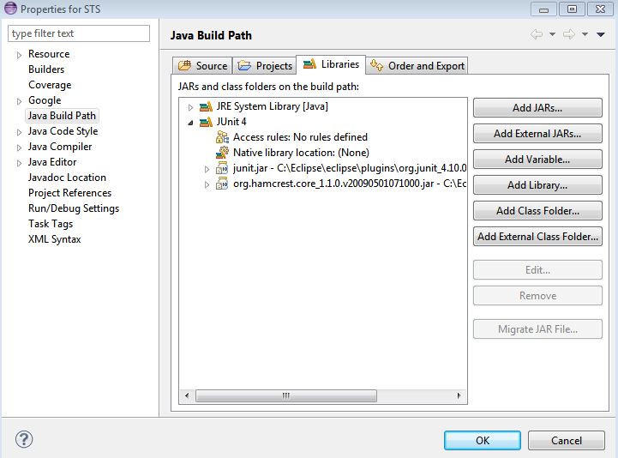Click Add Library button

click(537, 184)
